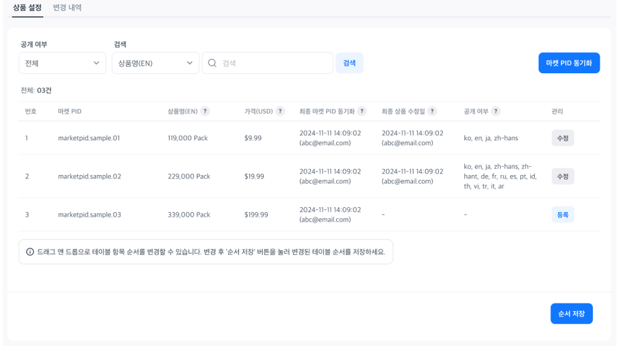Image resolution: width=617 pixels, height=346 pixels.
Task: Click 수정 for marketpid.sample.02
Action: [562, 176]
